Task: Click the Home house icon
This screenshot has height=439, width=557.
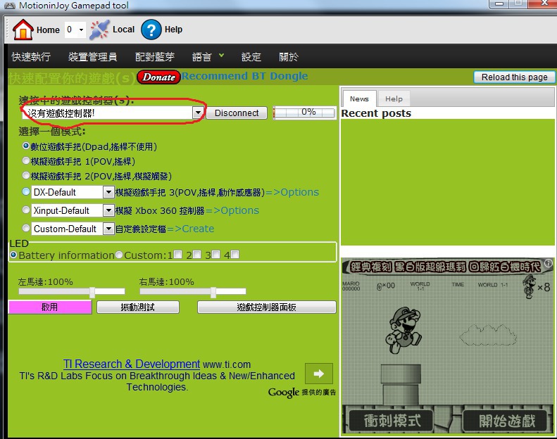Action: point(23,29)
